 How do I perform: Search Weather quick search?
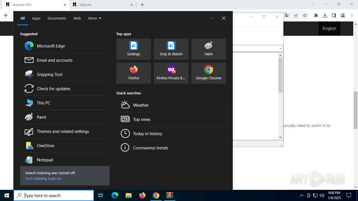(x=171, y=105)
